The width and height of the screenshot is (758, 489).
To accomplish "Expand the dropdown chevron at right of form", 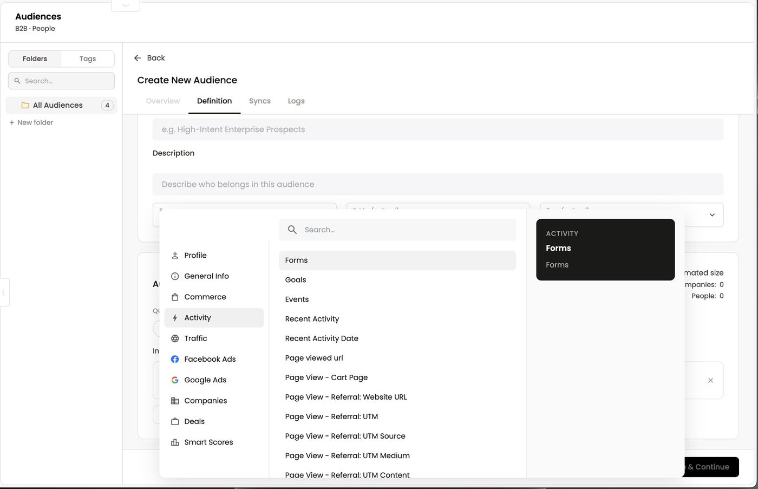I will point(712,215).
